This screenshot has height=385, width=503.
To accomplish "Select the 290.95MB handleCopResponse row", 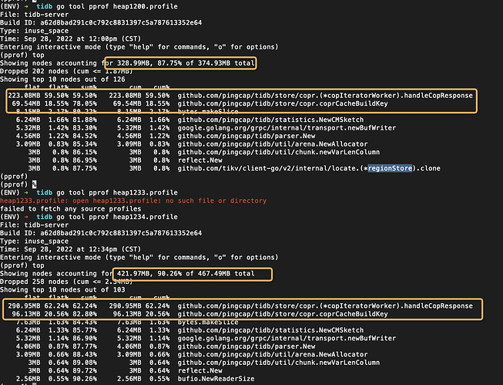I will [240, 306].
